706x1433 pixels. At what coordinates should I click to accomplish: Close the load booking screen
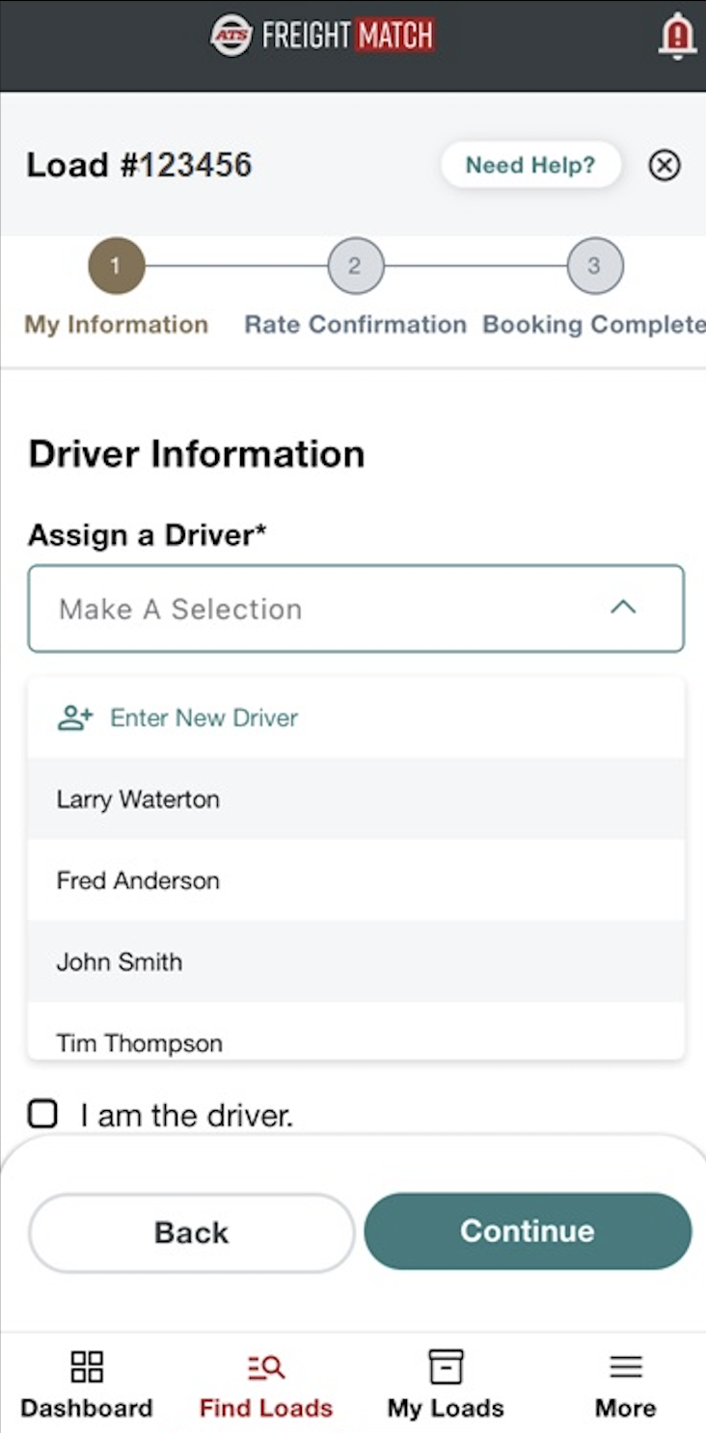(664, 166)
